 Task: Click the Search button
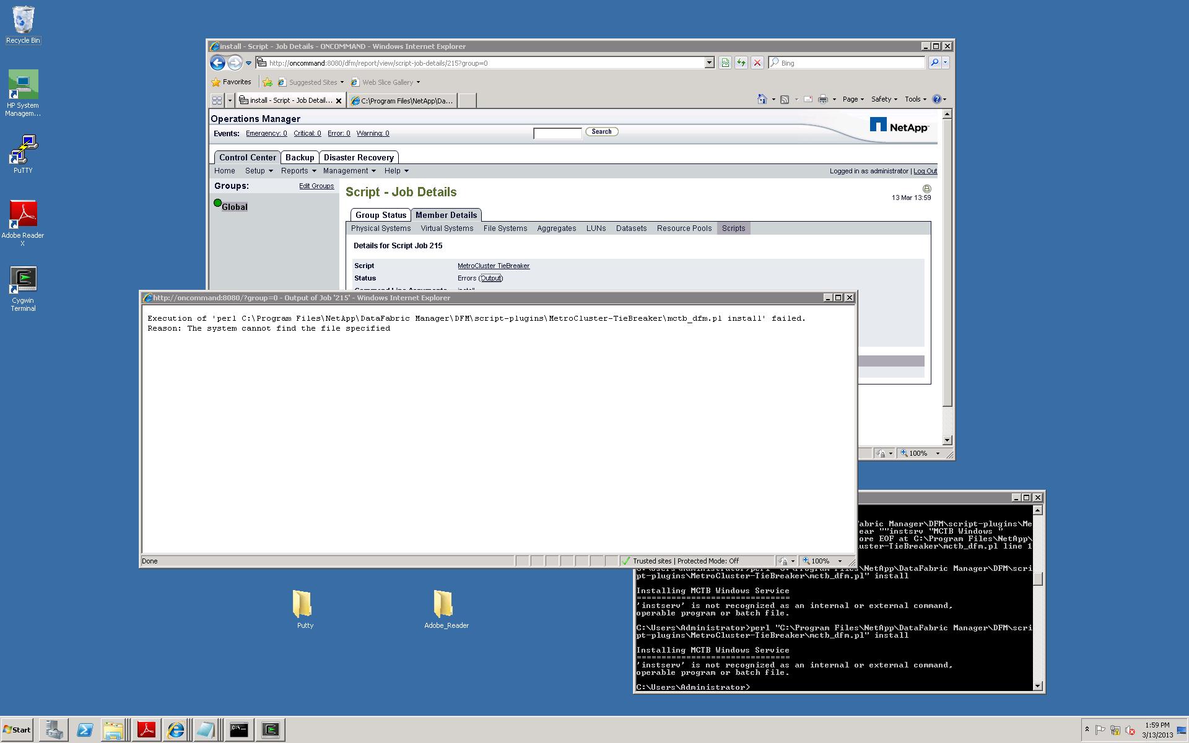[x=601, y=132]
